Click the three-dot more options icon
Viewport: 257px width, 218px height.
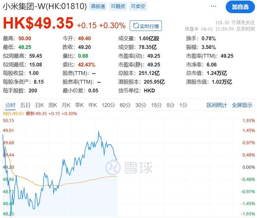(213, 7)
